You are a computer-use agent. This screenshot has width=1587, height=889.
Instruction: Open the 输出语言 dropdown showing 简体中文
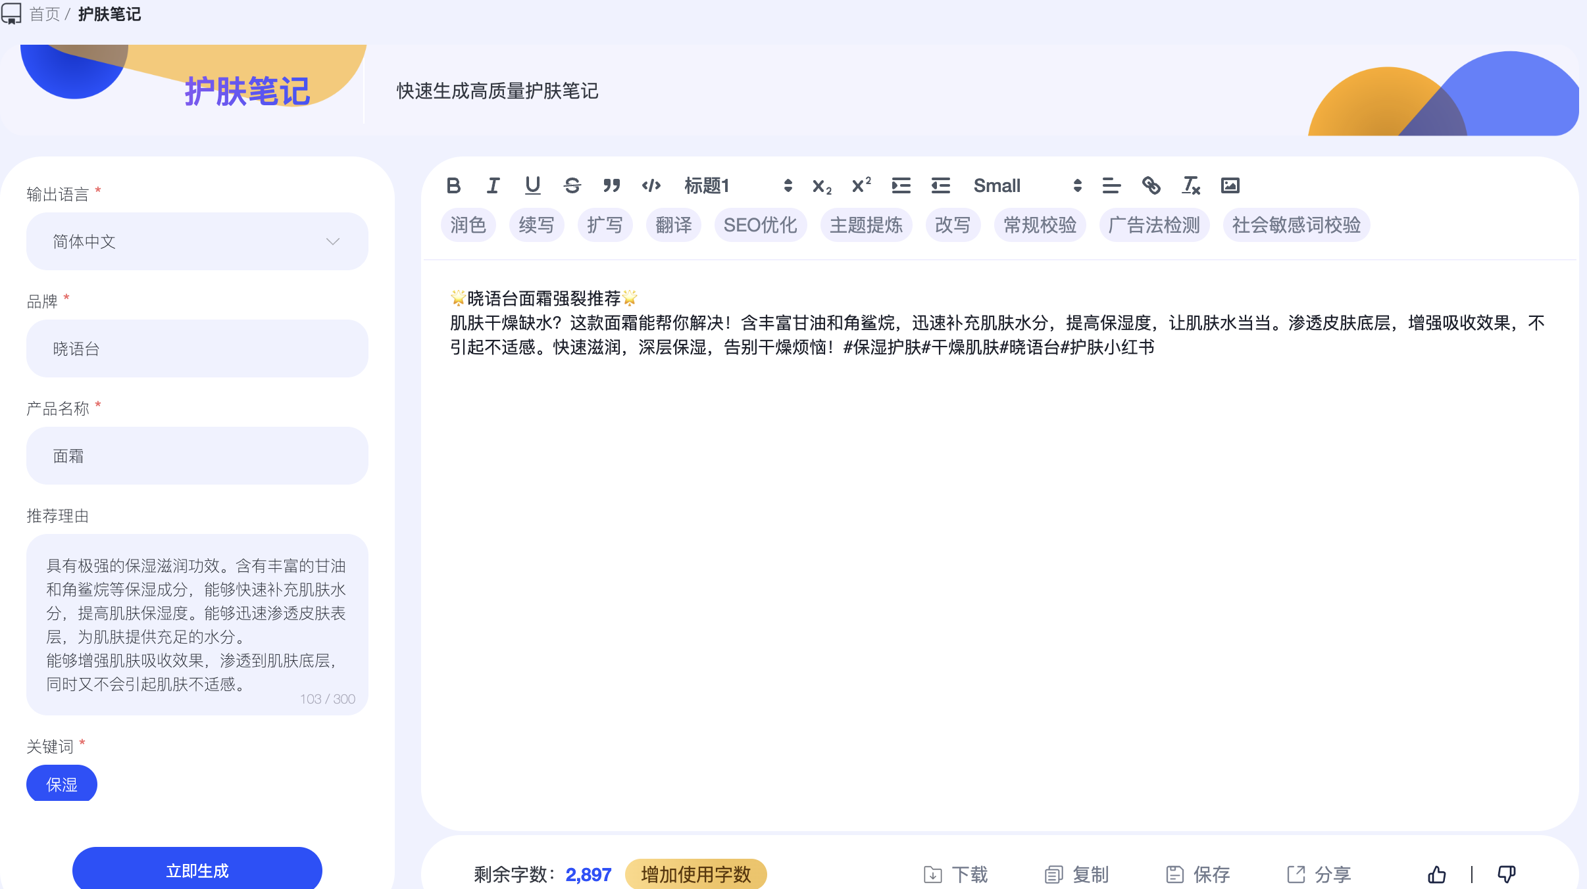coord(197,241)
